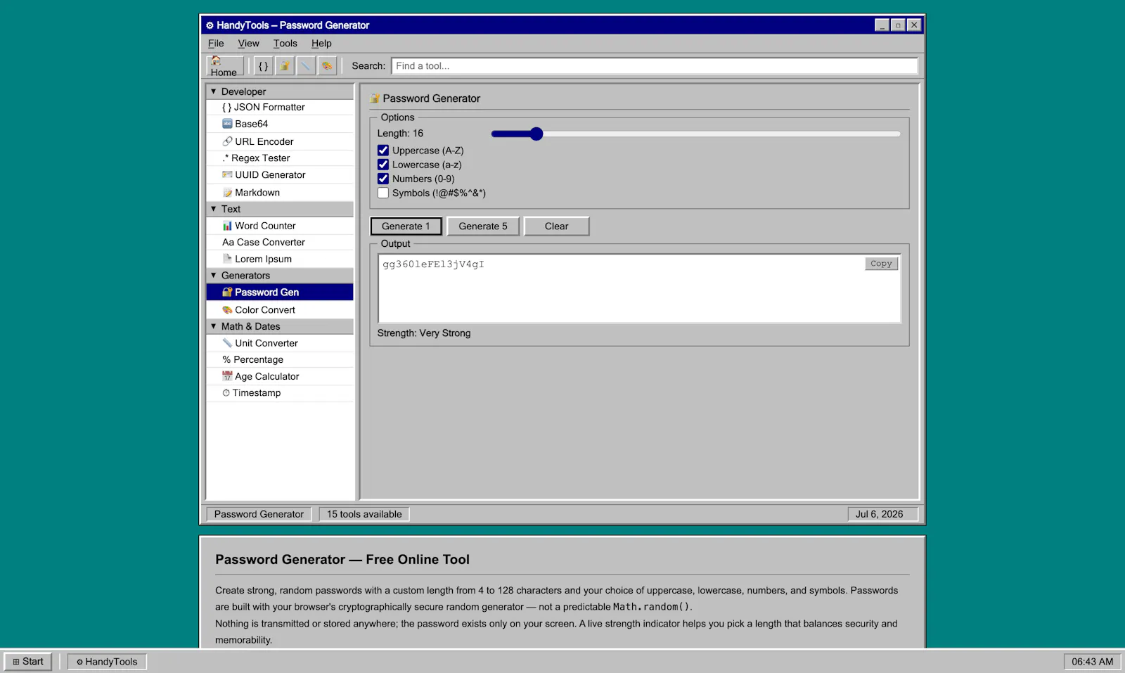Open the Help menu
The image size is (1125, 673).
[321, 44]
